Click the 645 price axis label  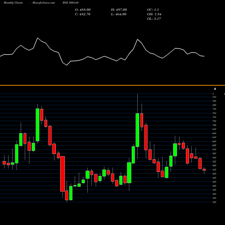214,137
